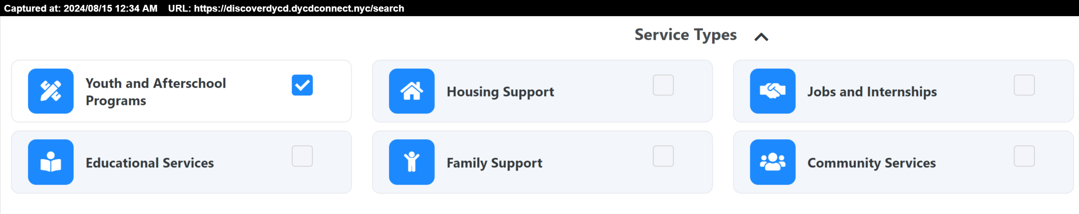The width and height of the screenshot is (1079, 214).
Task: Click the Jobs and Internships label text
Action: tap(872, 92)
